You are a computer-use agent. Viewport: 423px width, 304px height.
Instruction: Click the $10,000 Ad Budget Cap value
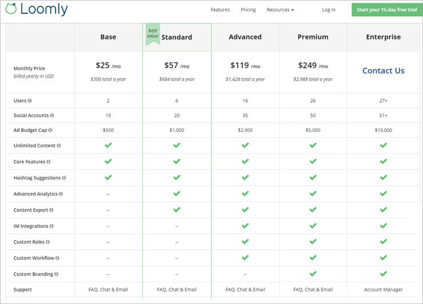[x=384, y=130]
